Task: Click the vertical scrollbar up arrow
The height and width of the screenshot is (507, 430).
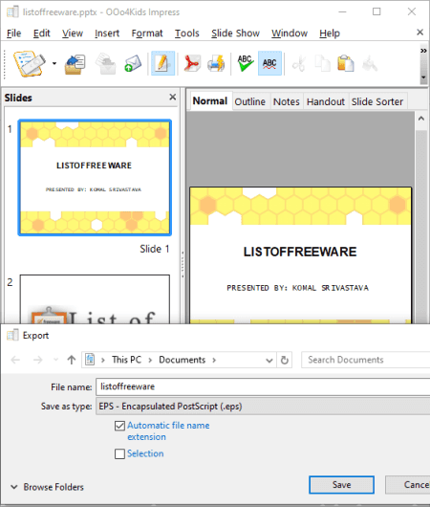Action: (421, 119)
